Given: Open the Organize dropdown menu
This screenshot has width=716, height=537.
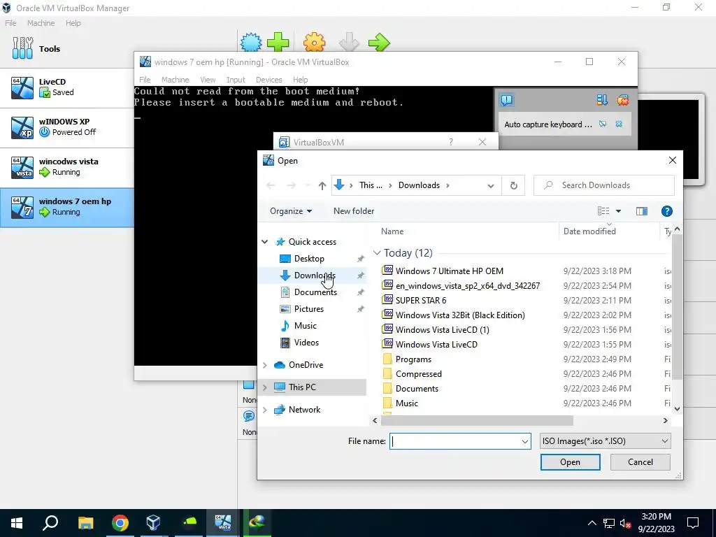Looking at the screenshot, I should (291, 211).
